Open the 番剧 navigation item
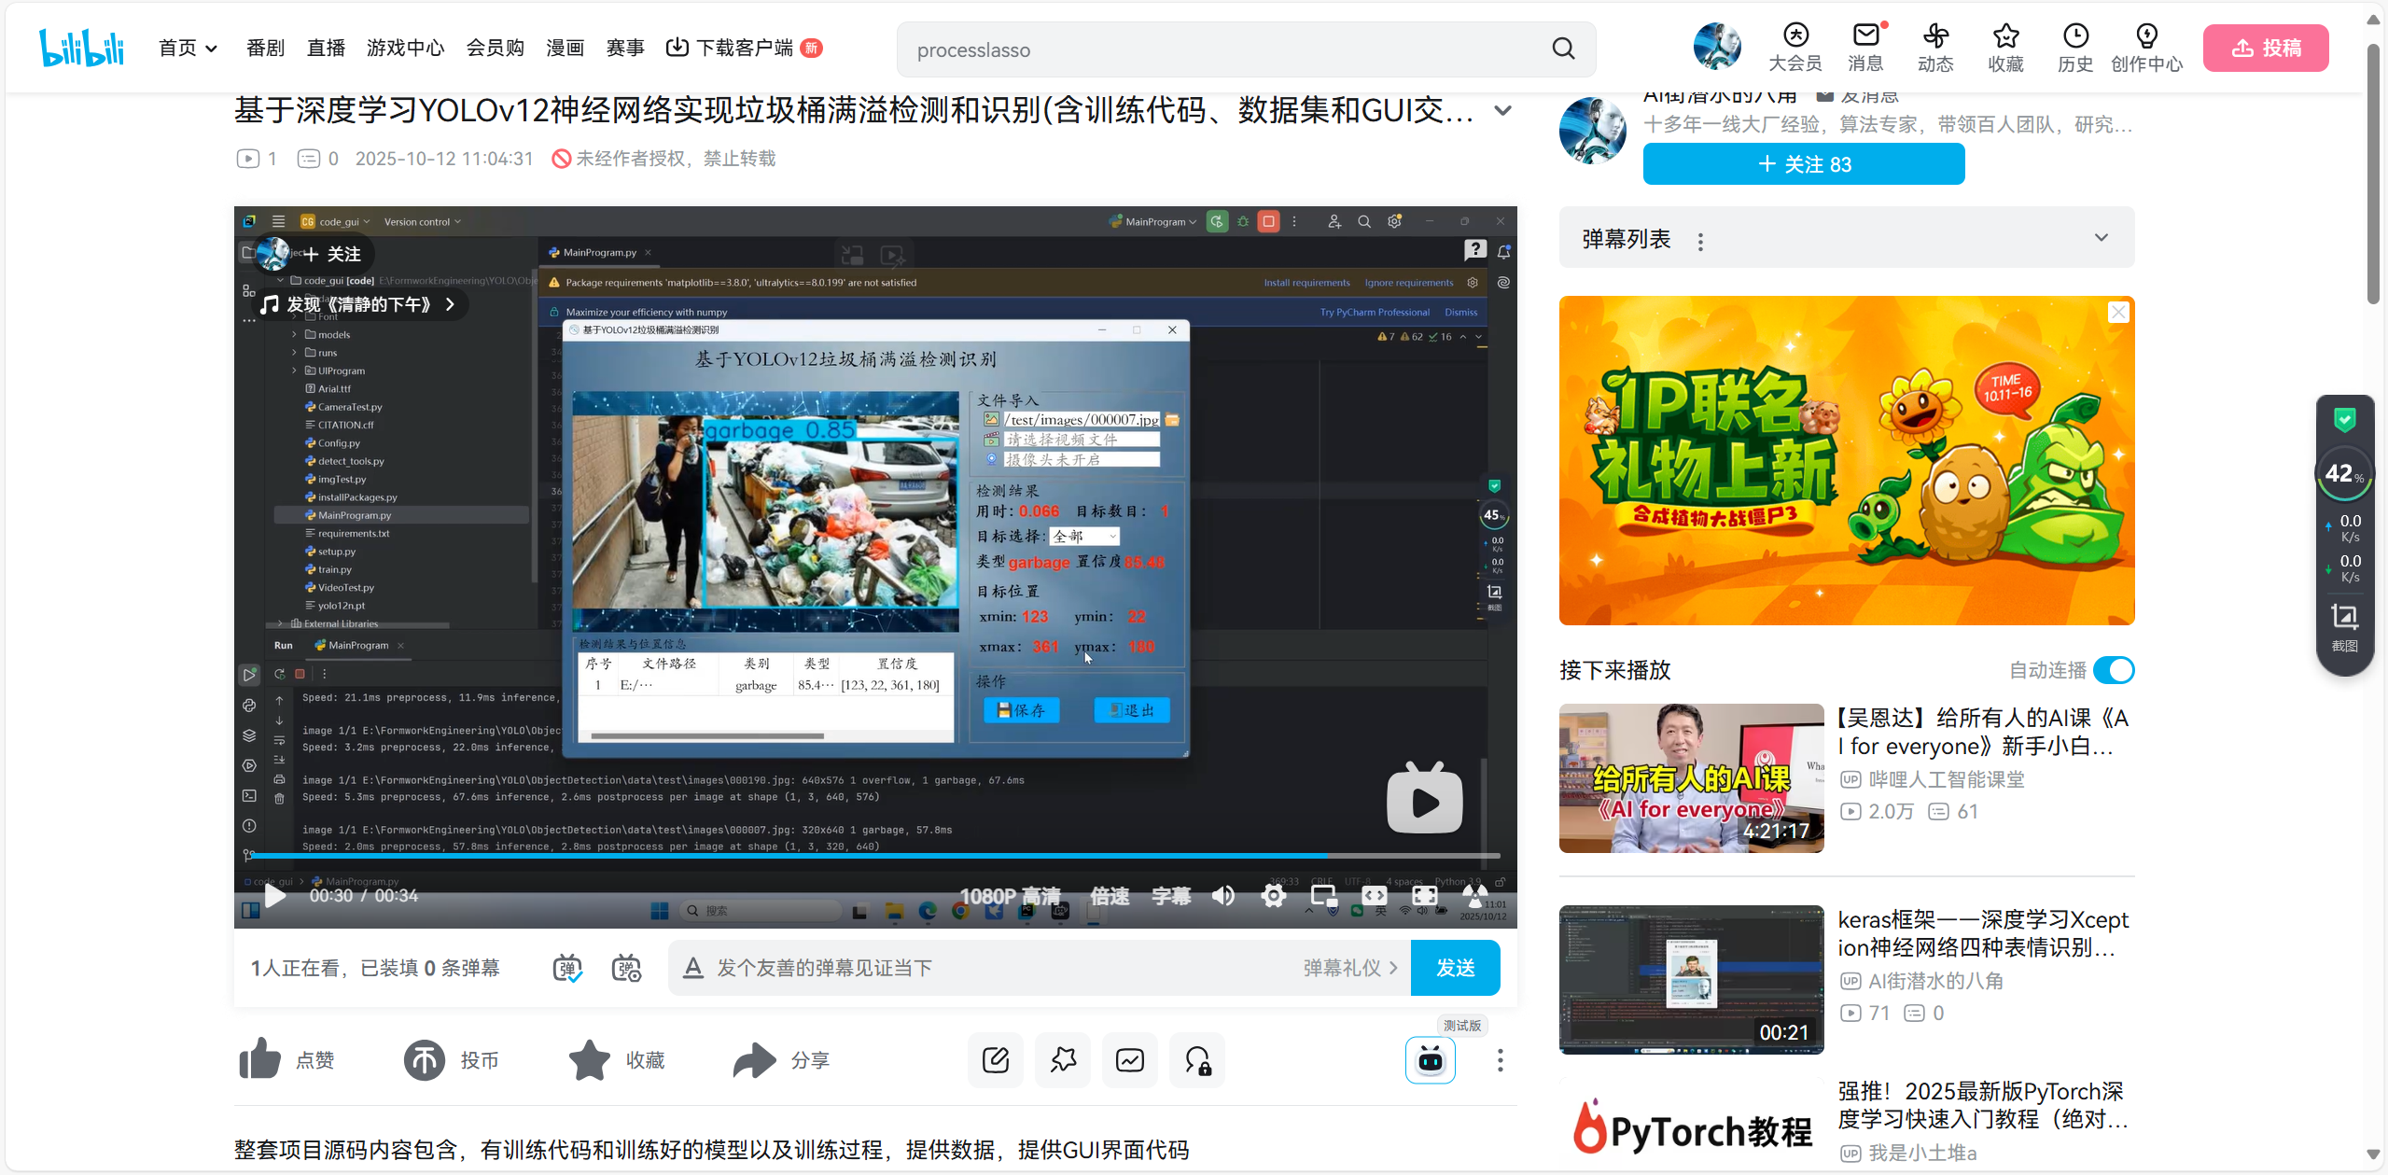The height and width of the screenshot is (1175, 2388). [x=265, y=48]
